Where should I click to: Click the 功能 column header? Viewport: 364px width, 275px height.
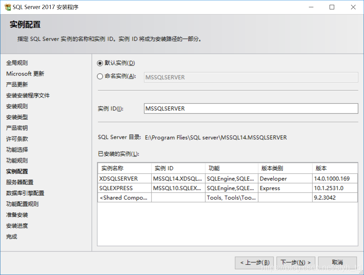tap(231, 168)
